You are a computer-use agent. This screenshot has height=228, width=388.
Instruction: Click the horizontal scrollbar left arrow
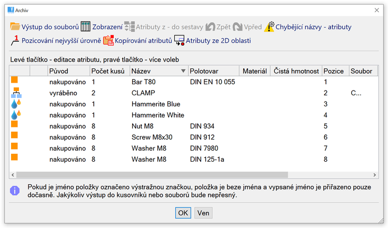coord(14,175)
